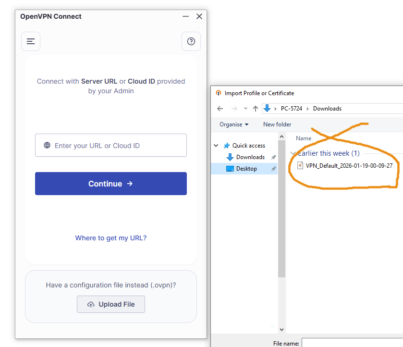Click the help question mark icon
Screen dimensions: 403x347
click(x=191, y=41)
